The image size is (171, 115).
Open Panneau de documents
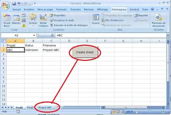[159, 20]
